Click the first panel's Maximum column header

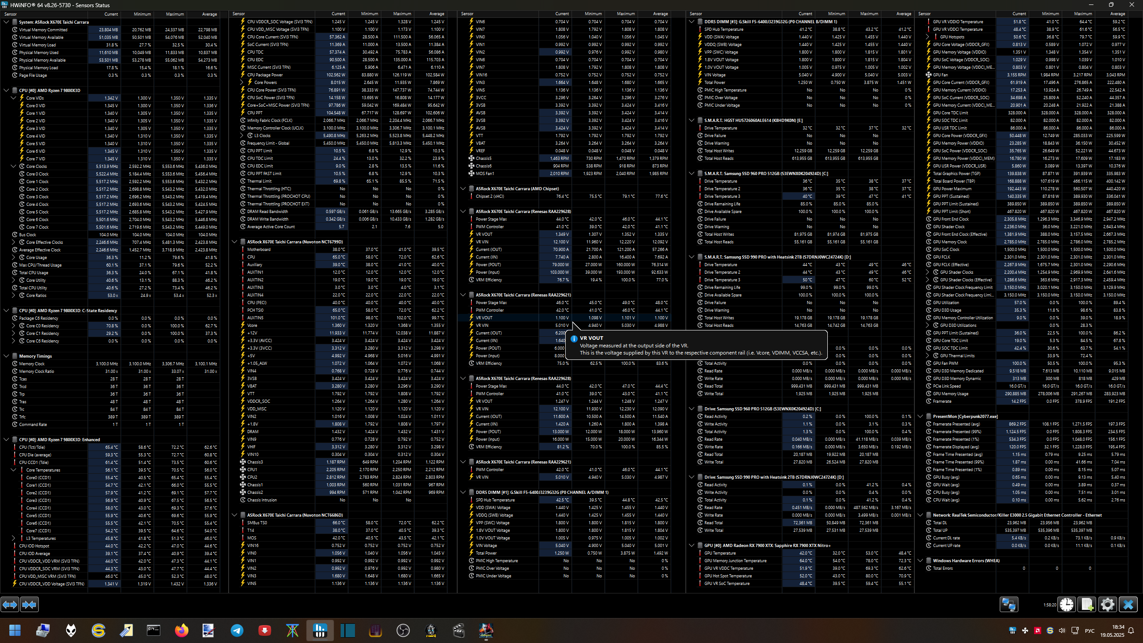click(175, 14)
